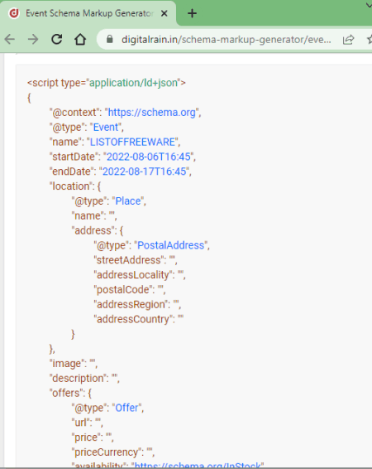The height and width of the screenshot is (469, 372).
Task: Click the "@context" key text
Action: [x=74, y=113]
